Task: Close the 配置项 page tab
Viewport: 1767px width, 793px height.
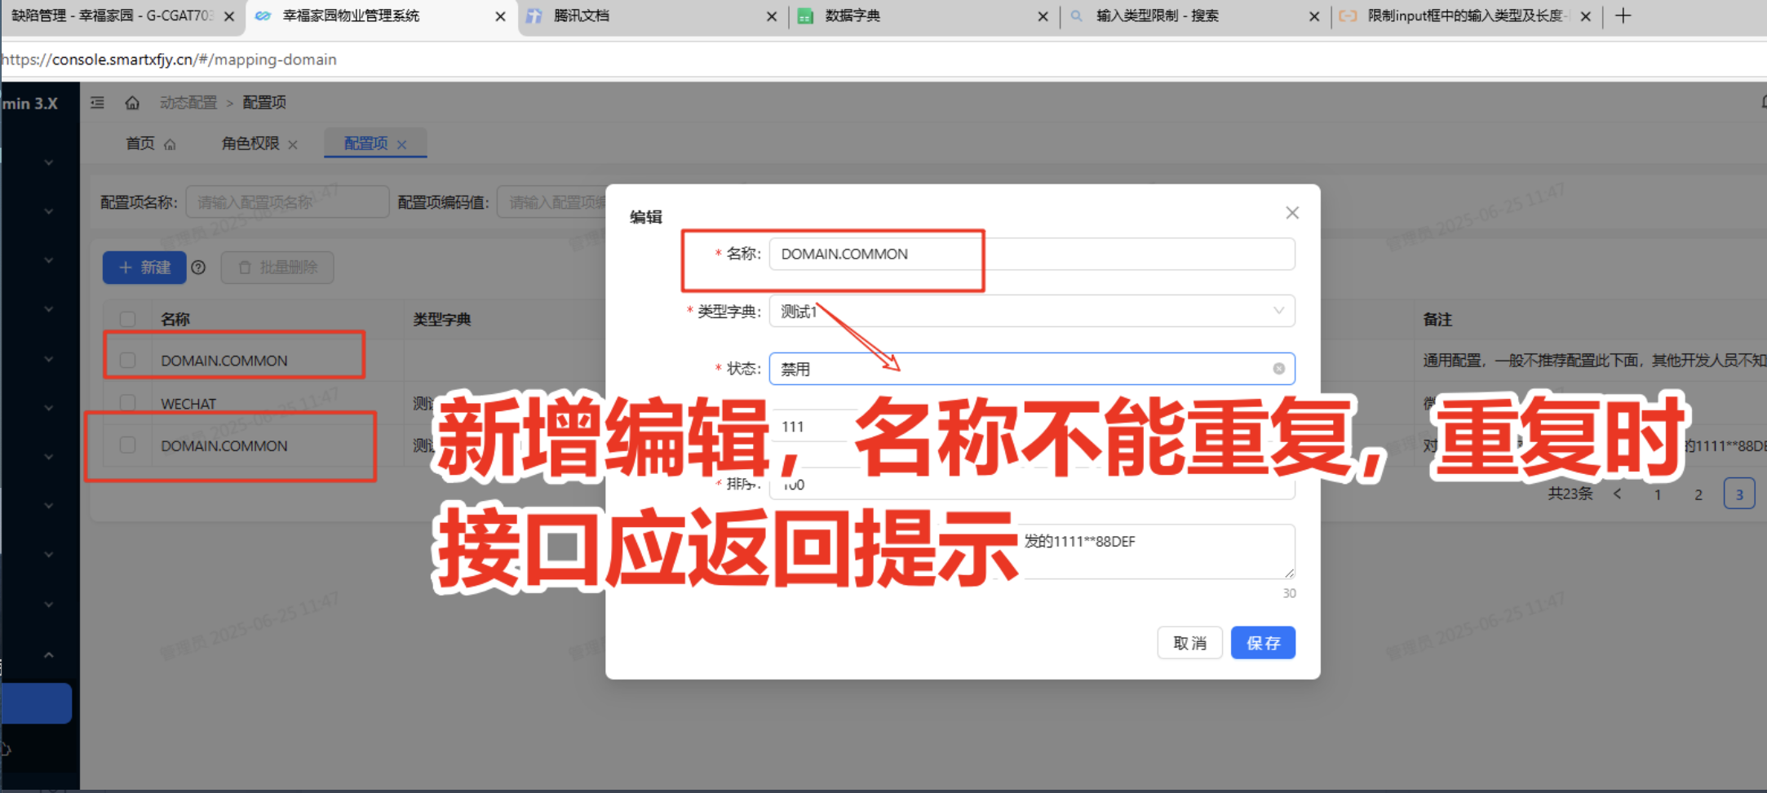Action: [x=402, y=144]
